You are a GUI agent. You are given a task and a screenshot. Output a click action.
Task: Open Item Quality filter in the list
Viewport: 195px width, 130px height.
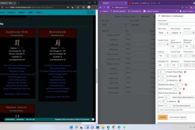[142, 25]
